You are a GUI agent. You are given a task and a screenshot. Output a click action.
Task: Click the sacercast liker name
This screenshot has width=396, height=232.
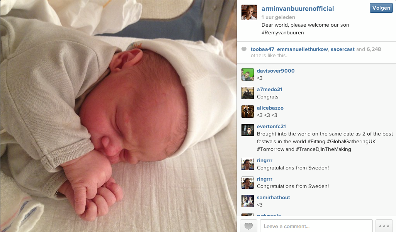pos(342,49)
